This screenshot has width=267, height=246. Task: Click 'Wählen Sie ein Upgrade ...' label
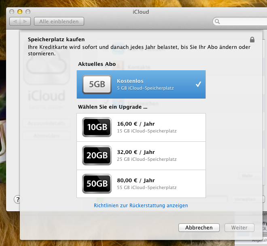(113, 107)
